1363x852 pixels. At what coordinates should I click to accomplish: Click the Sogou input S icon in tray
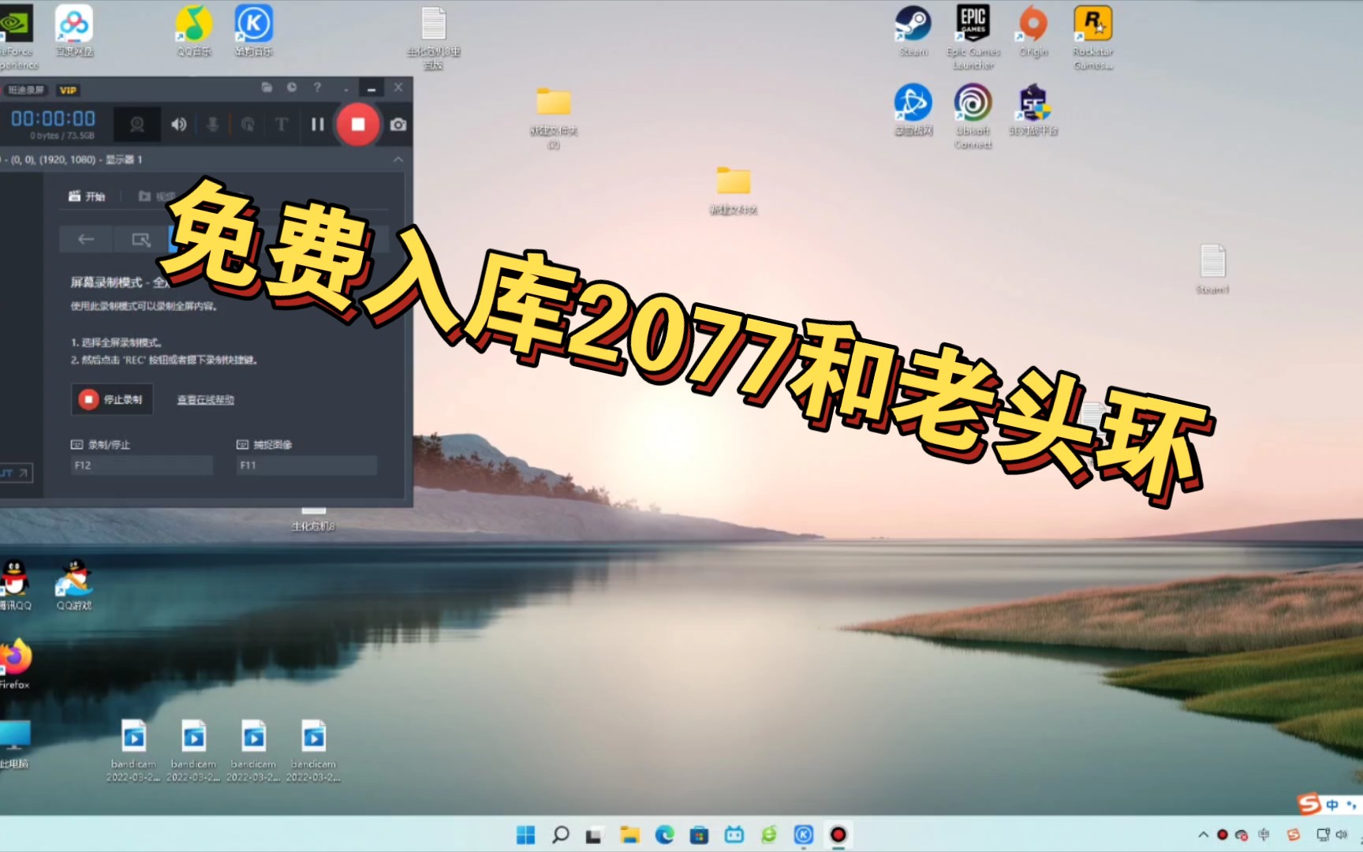[1294, 835]
